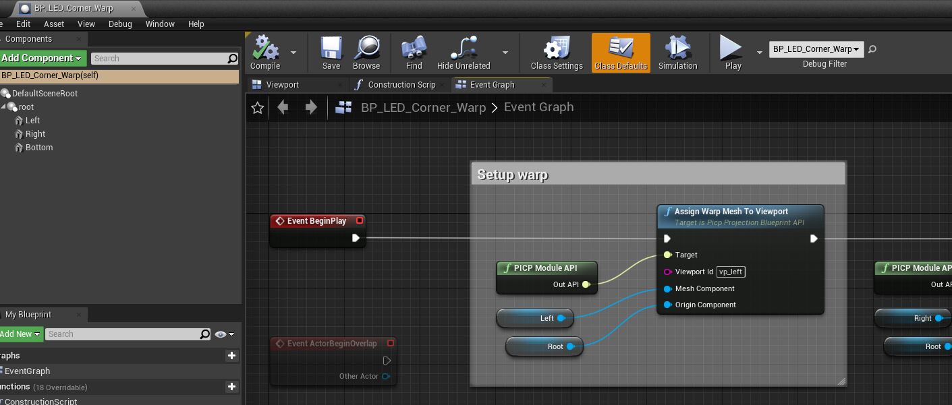This screenshot has width=952, height=405.
Task: Select BP_LED_Corner_Warp(self) row
Action: point(119,75)
